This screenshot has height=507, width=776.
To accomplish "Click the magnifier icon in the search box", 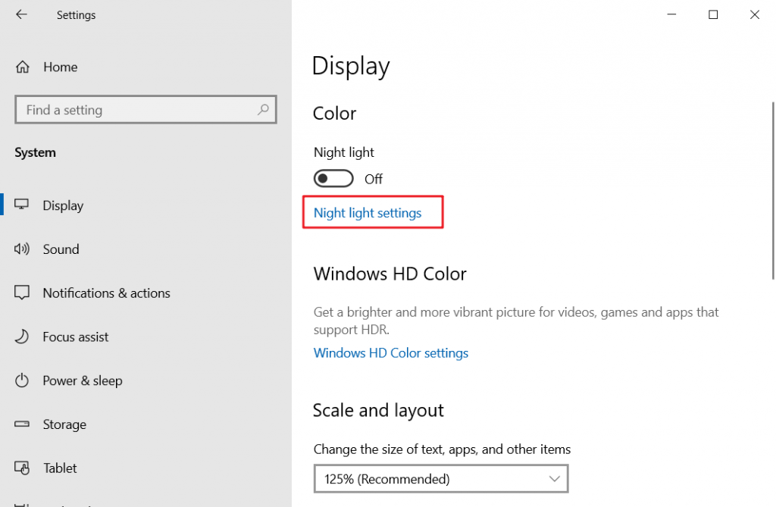I will coord(263,109).
